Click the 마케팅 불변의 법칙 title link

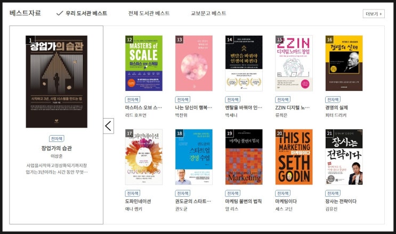coord(243,201)
